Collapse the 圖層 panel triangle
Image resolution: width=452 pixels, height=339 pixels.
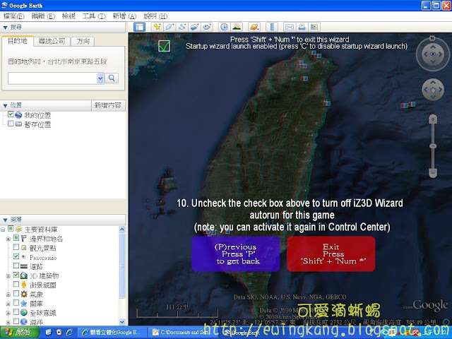(x=5, y=220)
